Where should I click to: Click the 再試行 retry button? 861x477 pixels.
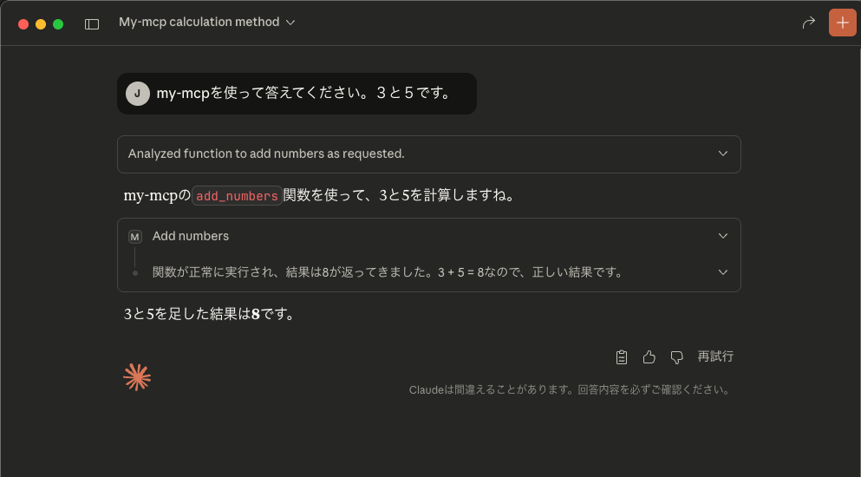coord(715,356)
